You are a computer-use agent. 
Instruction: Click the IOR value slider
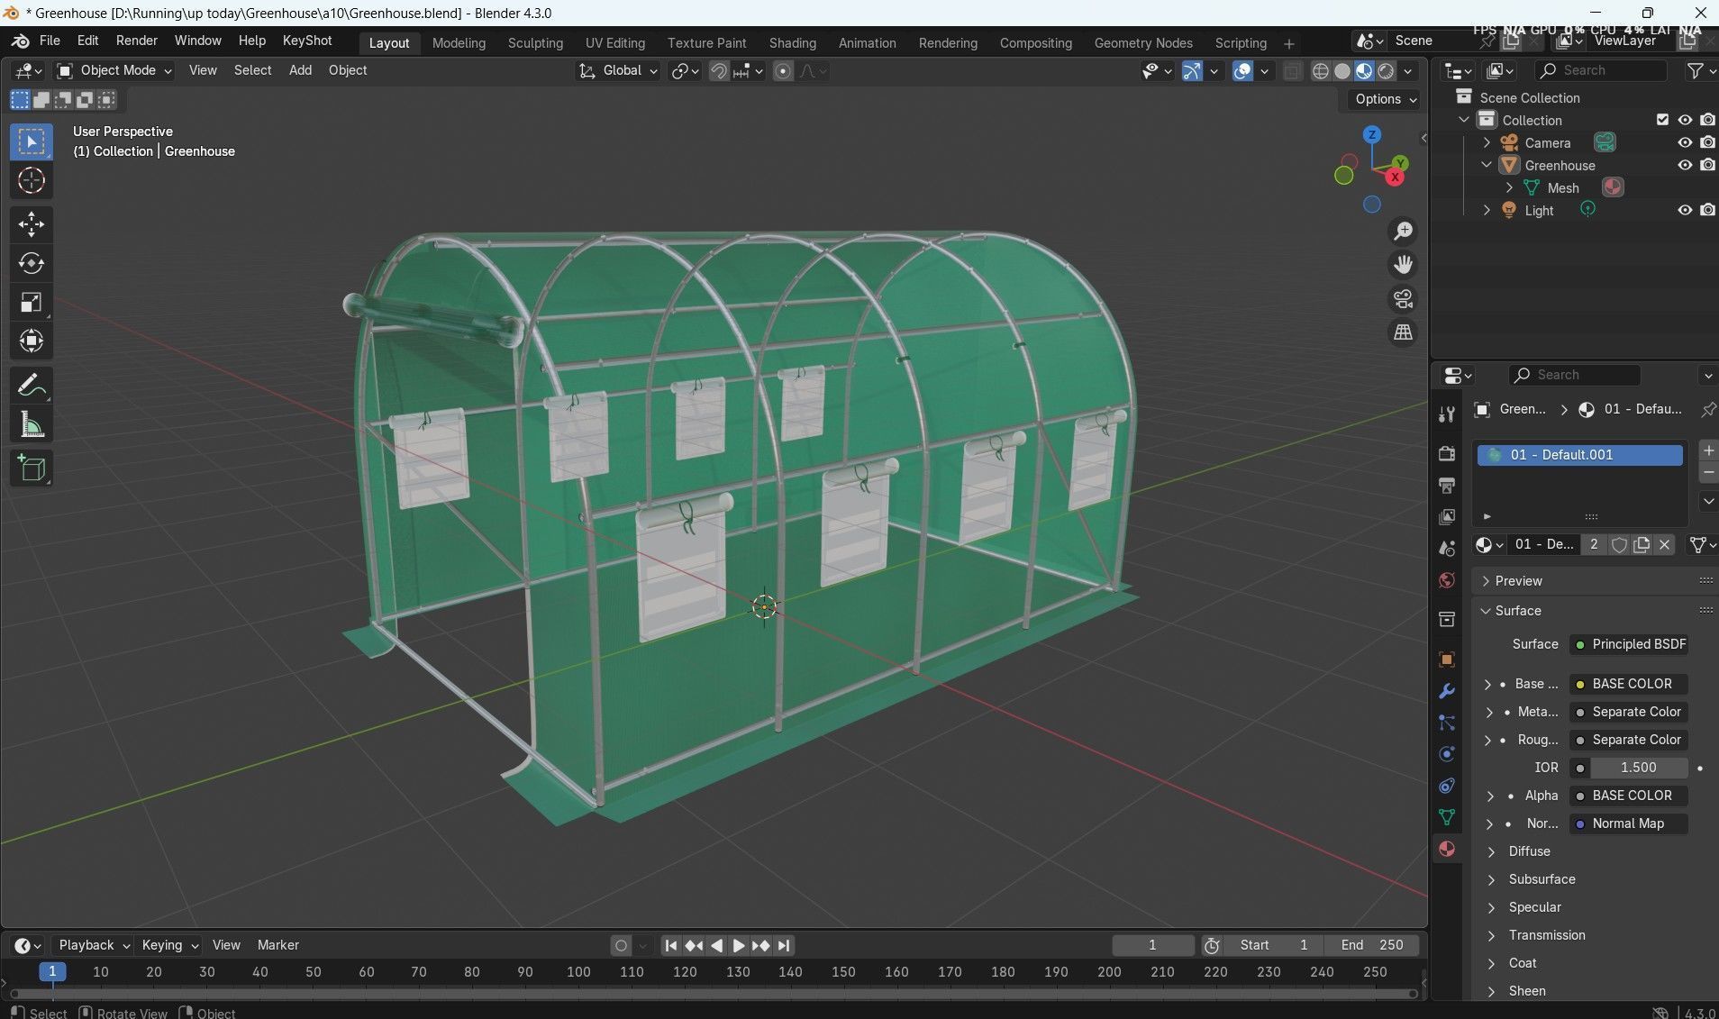(x=1639, y=768)
